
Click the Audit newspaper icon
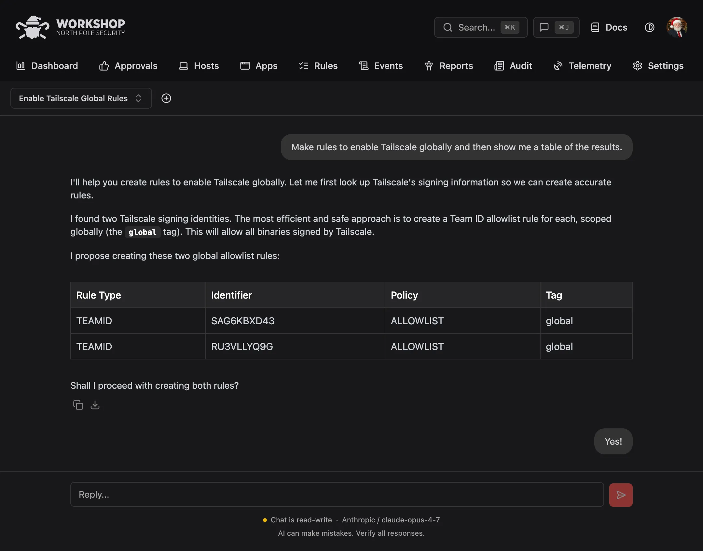(499, 66)
